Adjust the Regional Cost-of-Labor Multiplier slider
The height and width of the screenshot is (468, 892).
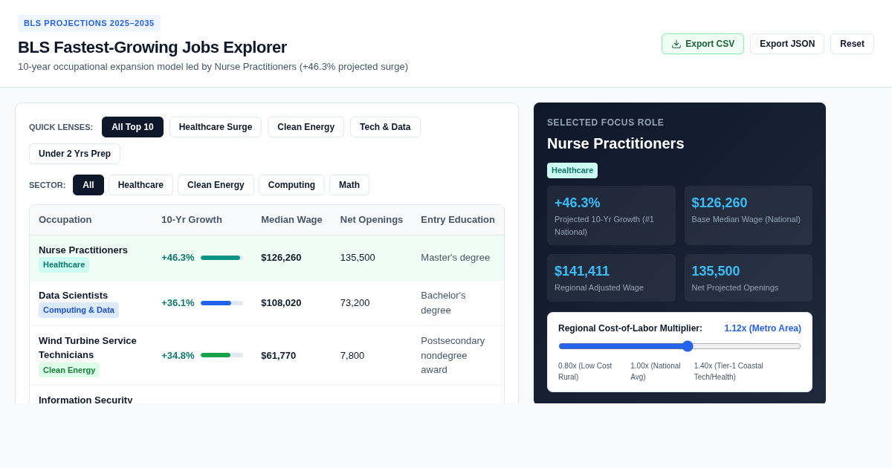tap(679, 346)
